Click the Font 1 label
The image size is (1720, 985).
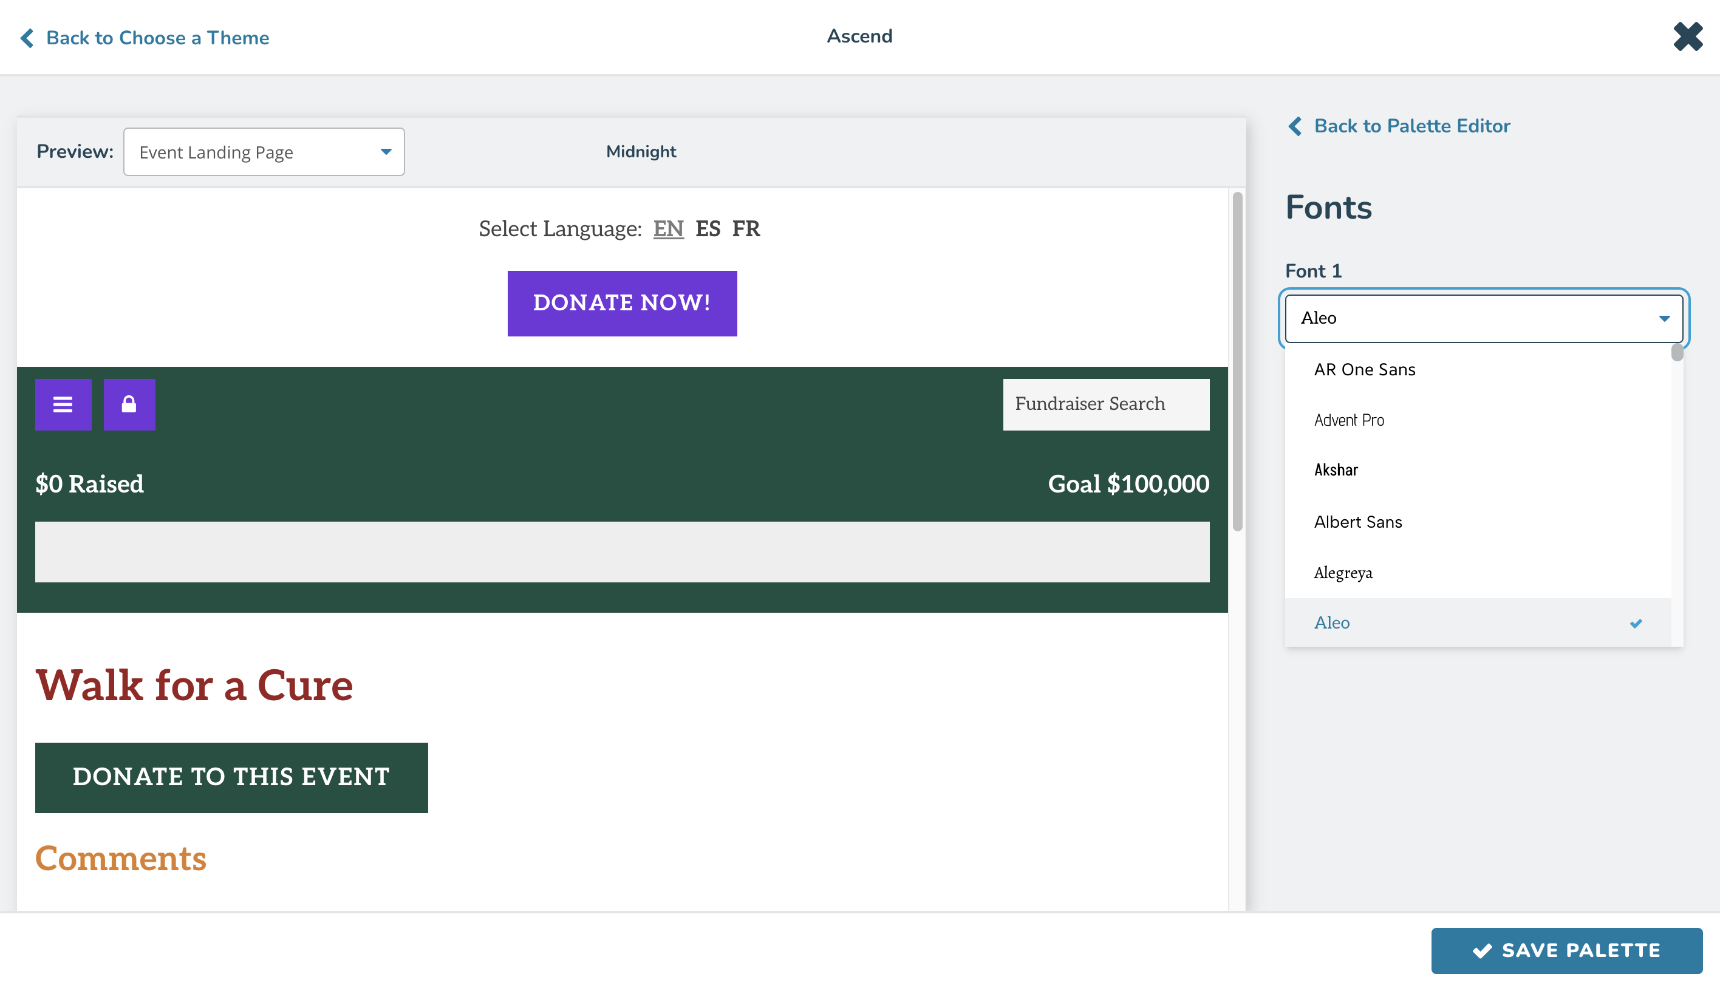click(x=1313, y=271)
